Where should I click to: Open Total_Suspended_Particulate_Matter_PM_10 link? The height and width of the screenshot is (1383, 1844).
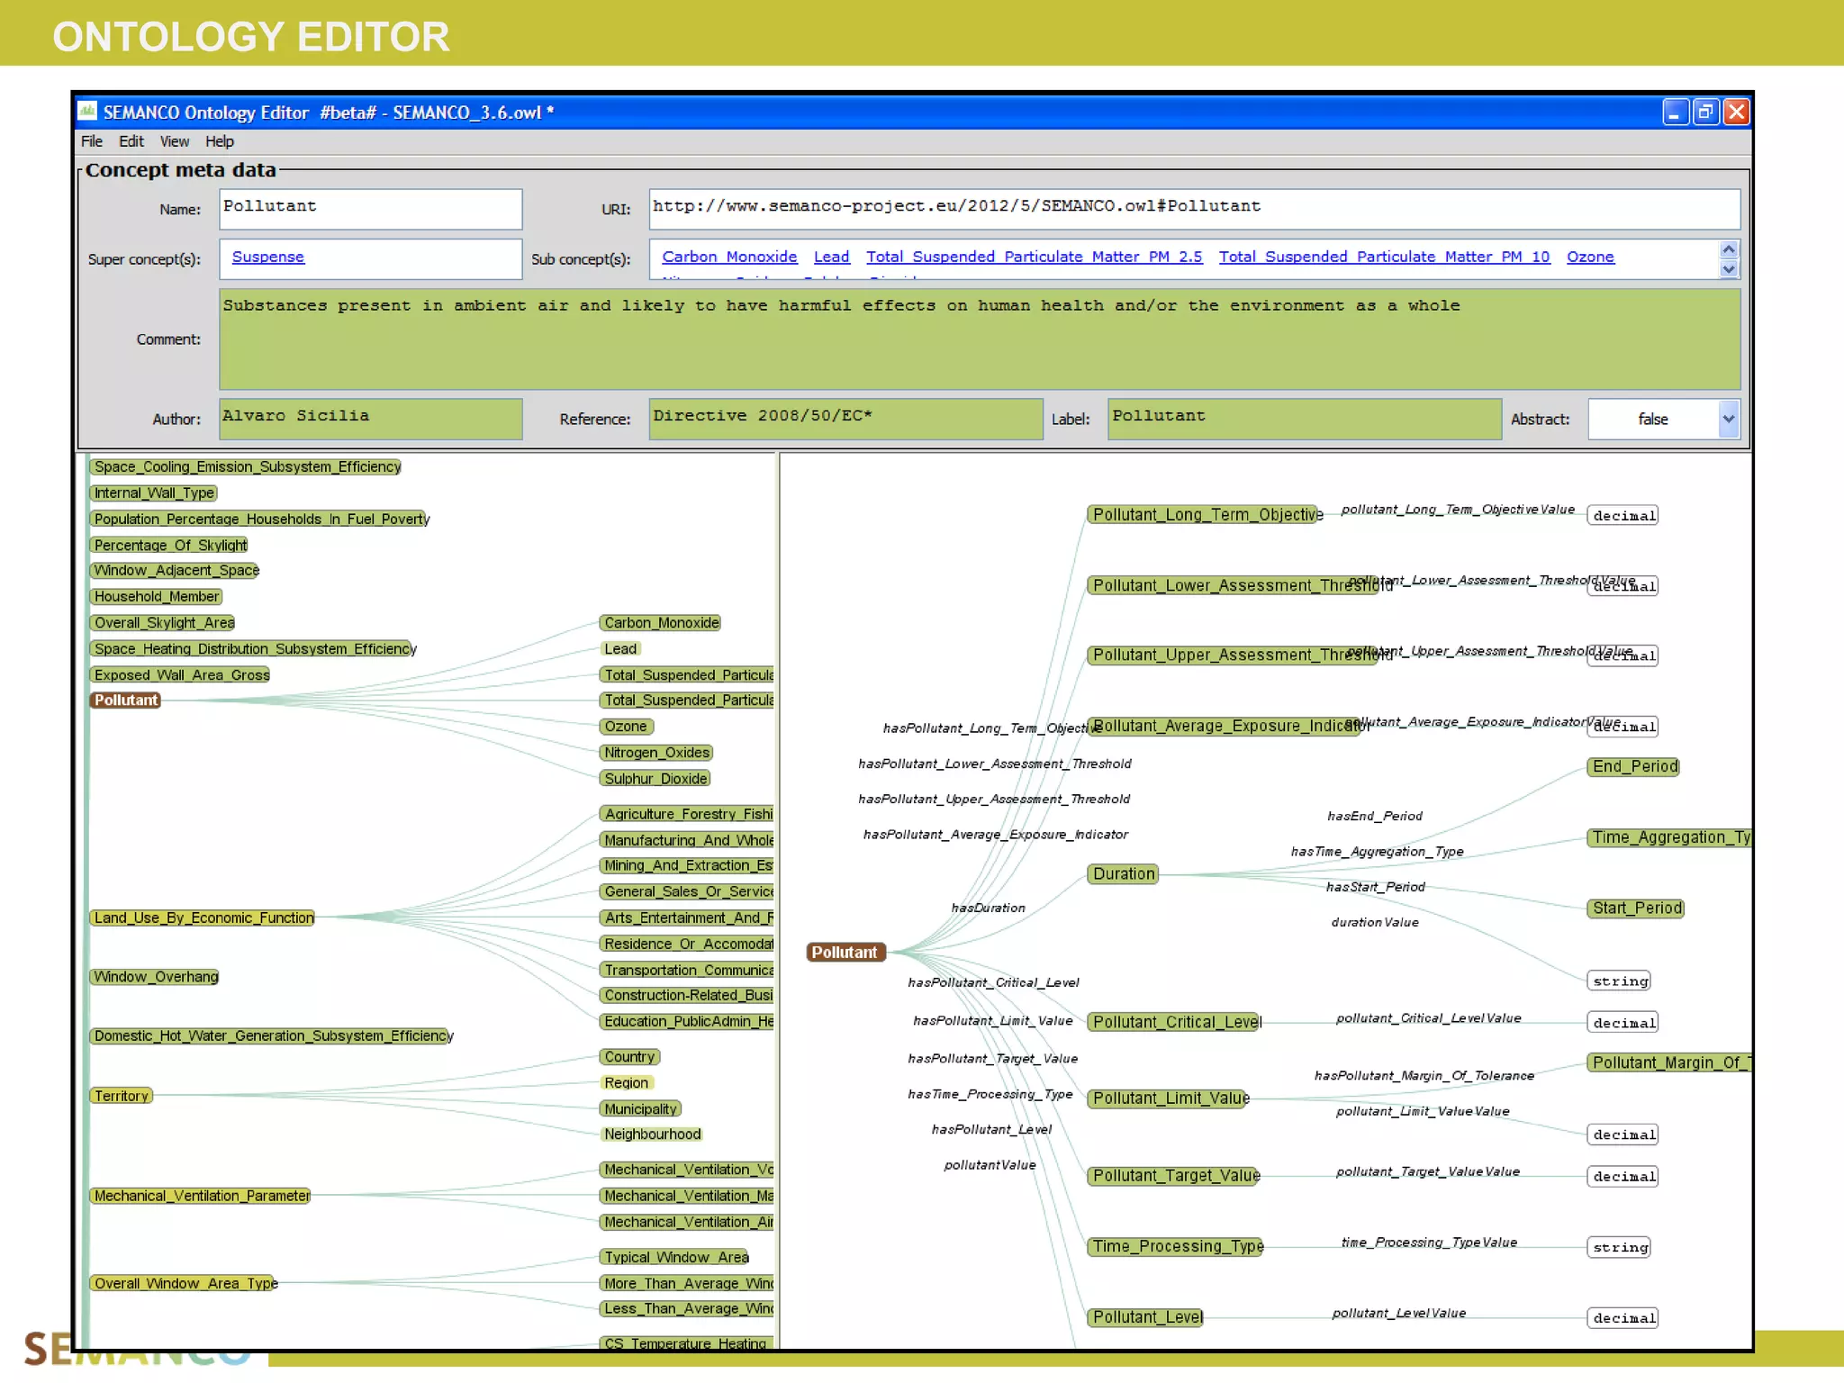pos(1385,257)
